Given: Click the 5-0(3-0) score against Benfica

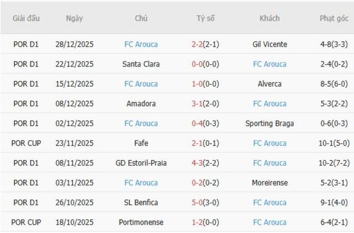Looking at the screenshot, I should tap(205, 203).
